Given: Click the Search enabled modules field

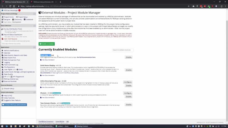Looking at the screenshot, I should (x=123, y=50).
